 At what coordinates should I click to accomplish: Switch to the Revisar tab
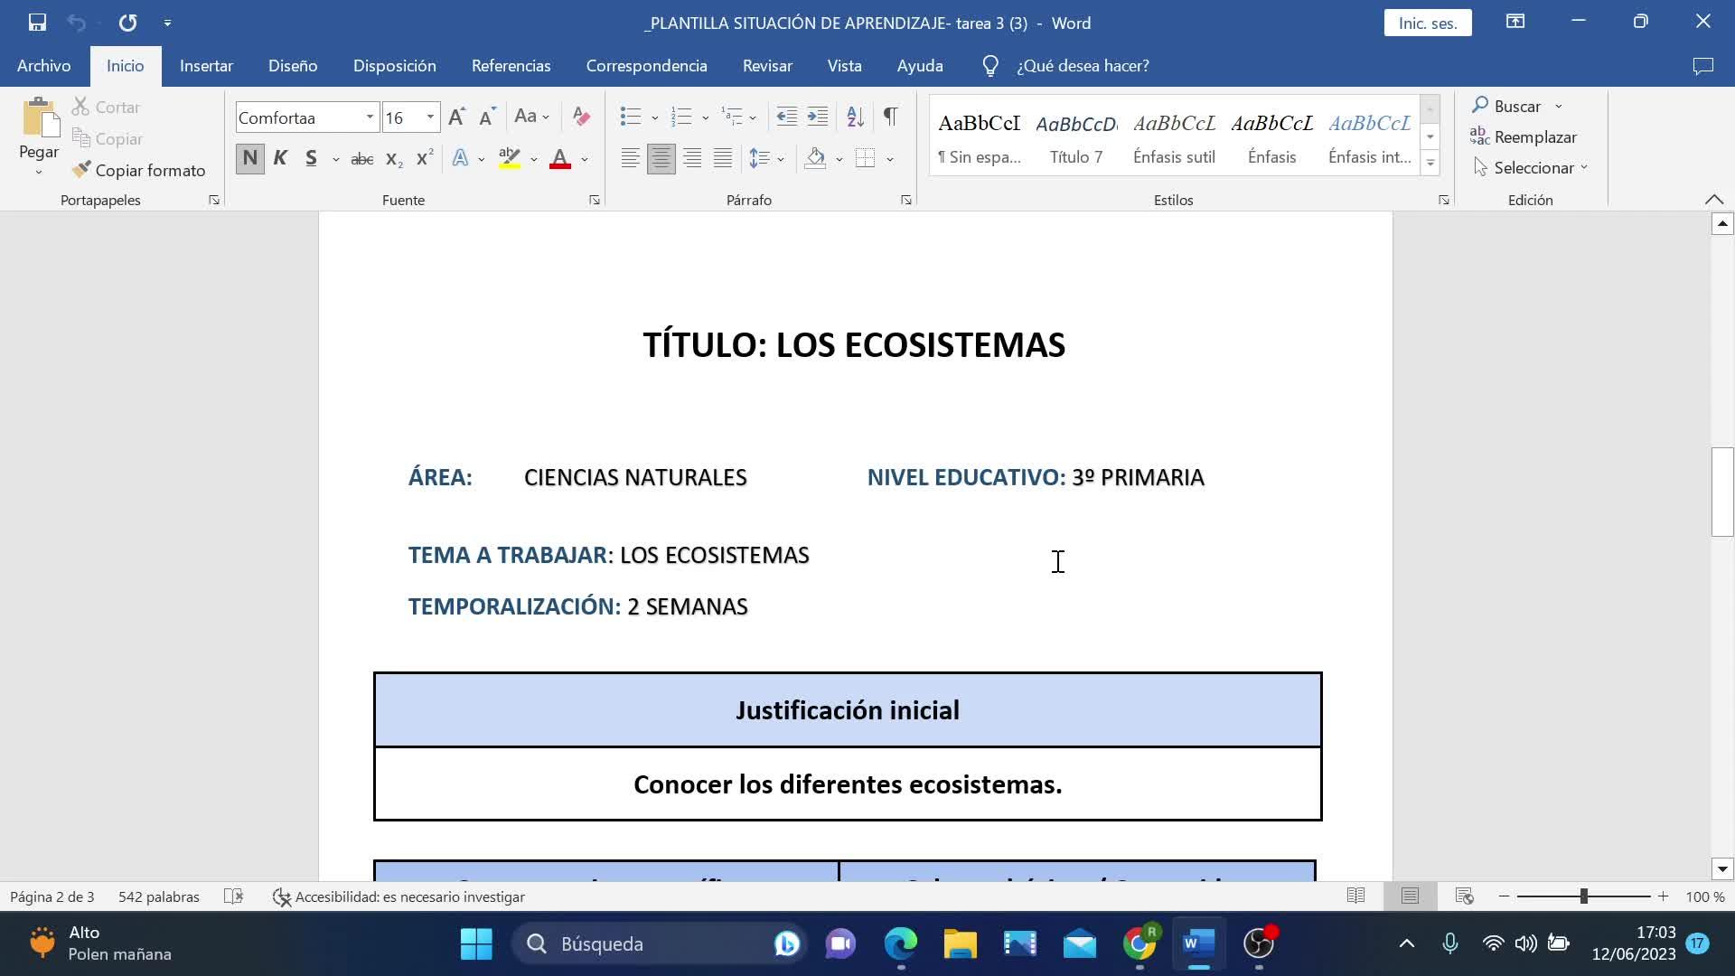[767, 66]
